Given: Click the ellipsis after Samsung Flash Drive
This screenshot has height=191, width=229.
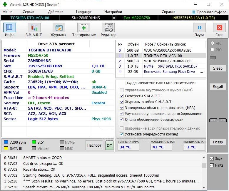Looking at the screenshot, I should pyautogui.click(x=201, y=72).
